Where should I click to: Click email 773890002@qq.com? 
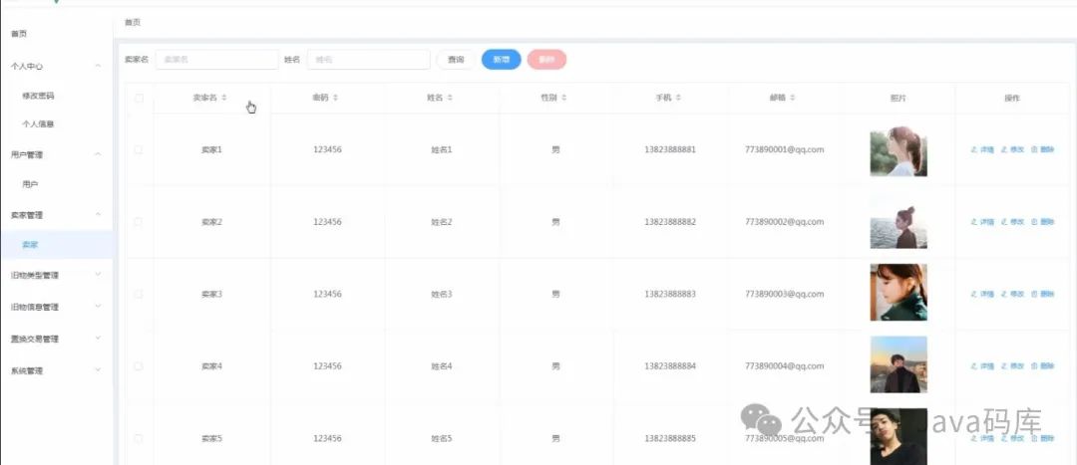tap(784, 221)
